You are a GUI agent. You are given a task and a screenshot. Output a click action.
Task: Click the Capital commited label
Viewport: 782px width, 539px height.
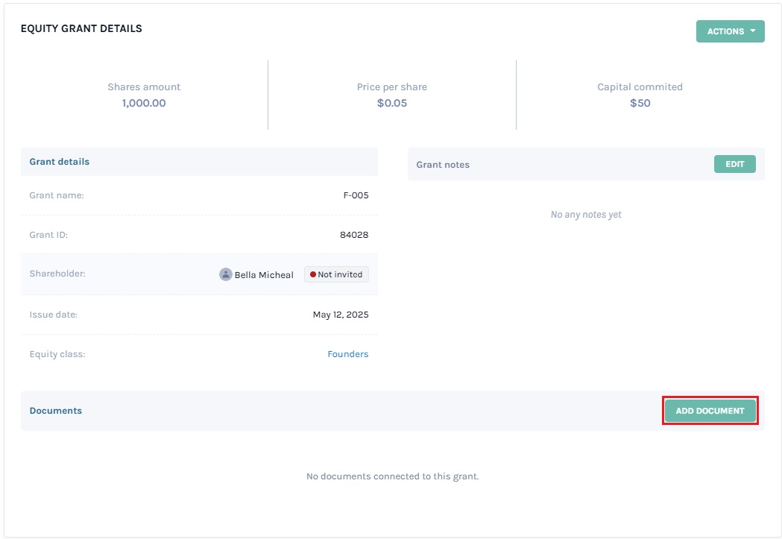tap(640, 86)
